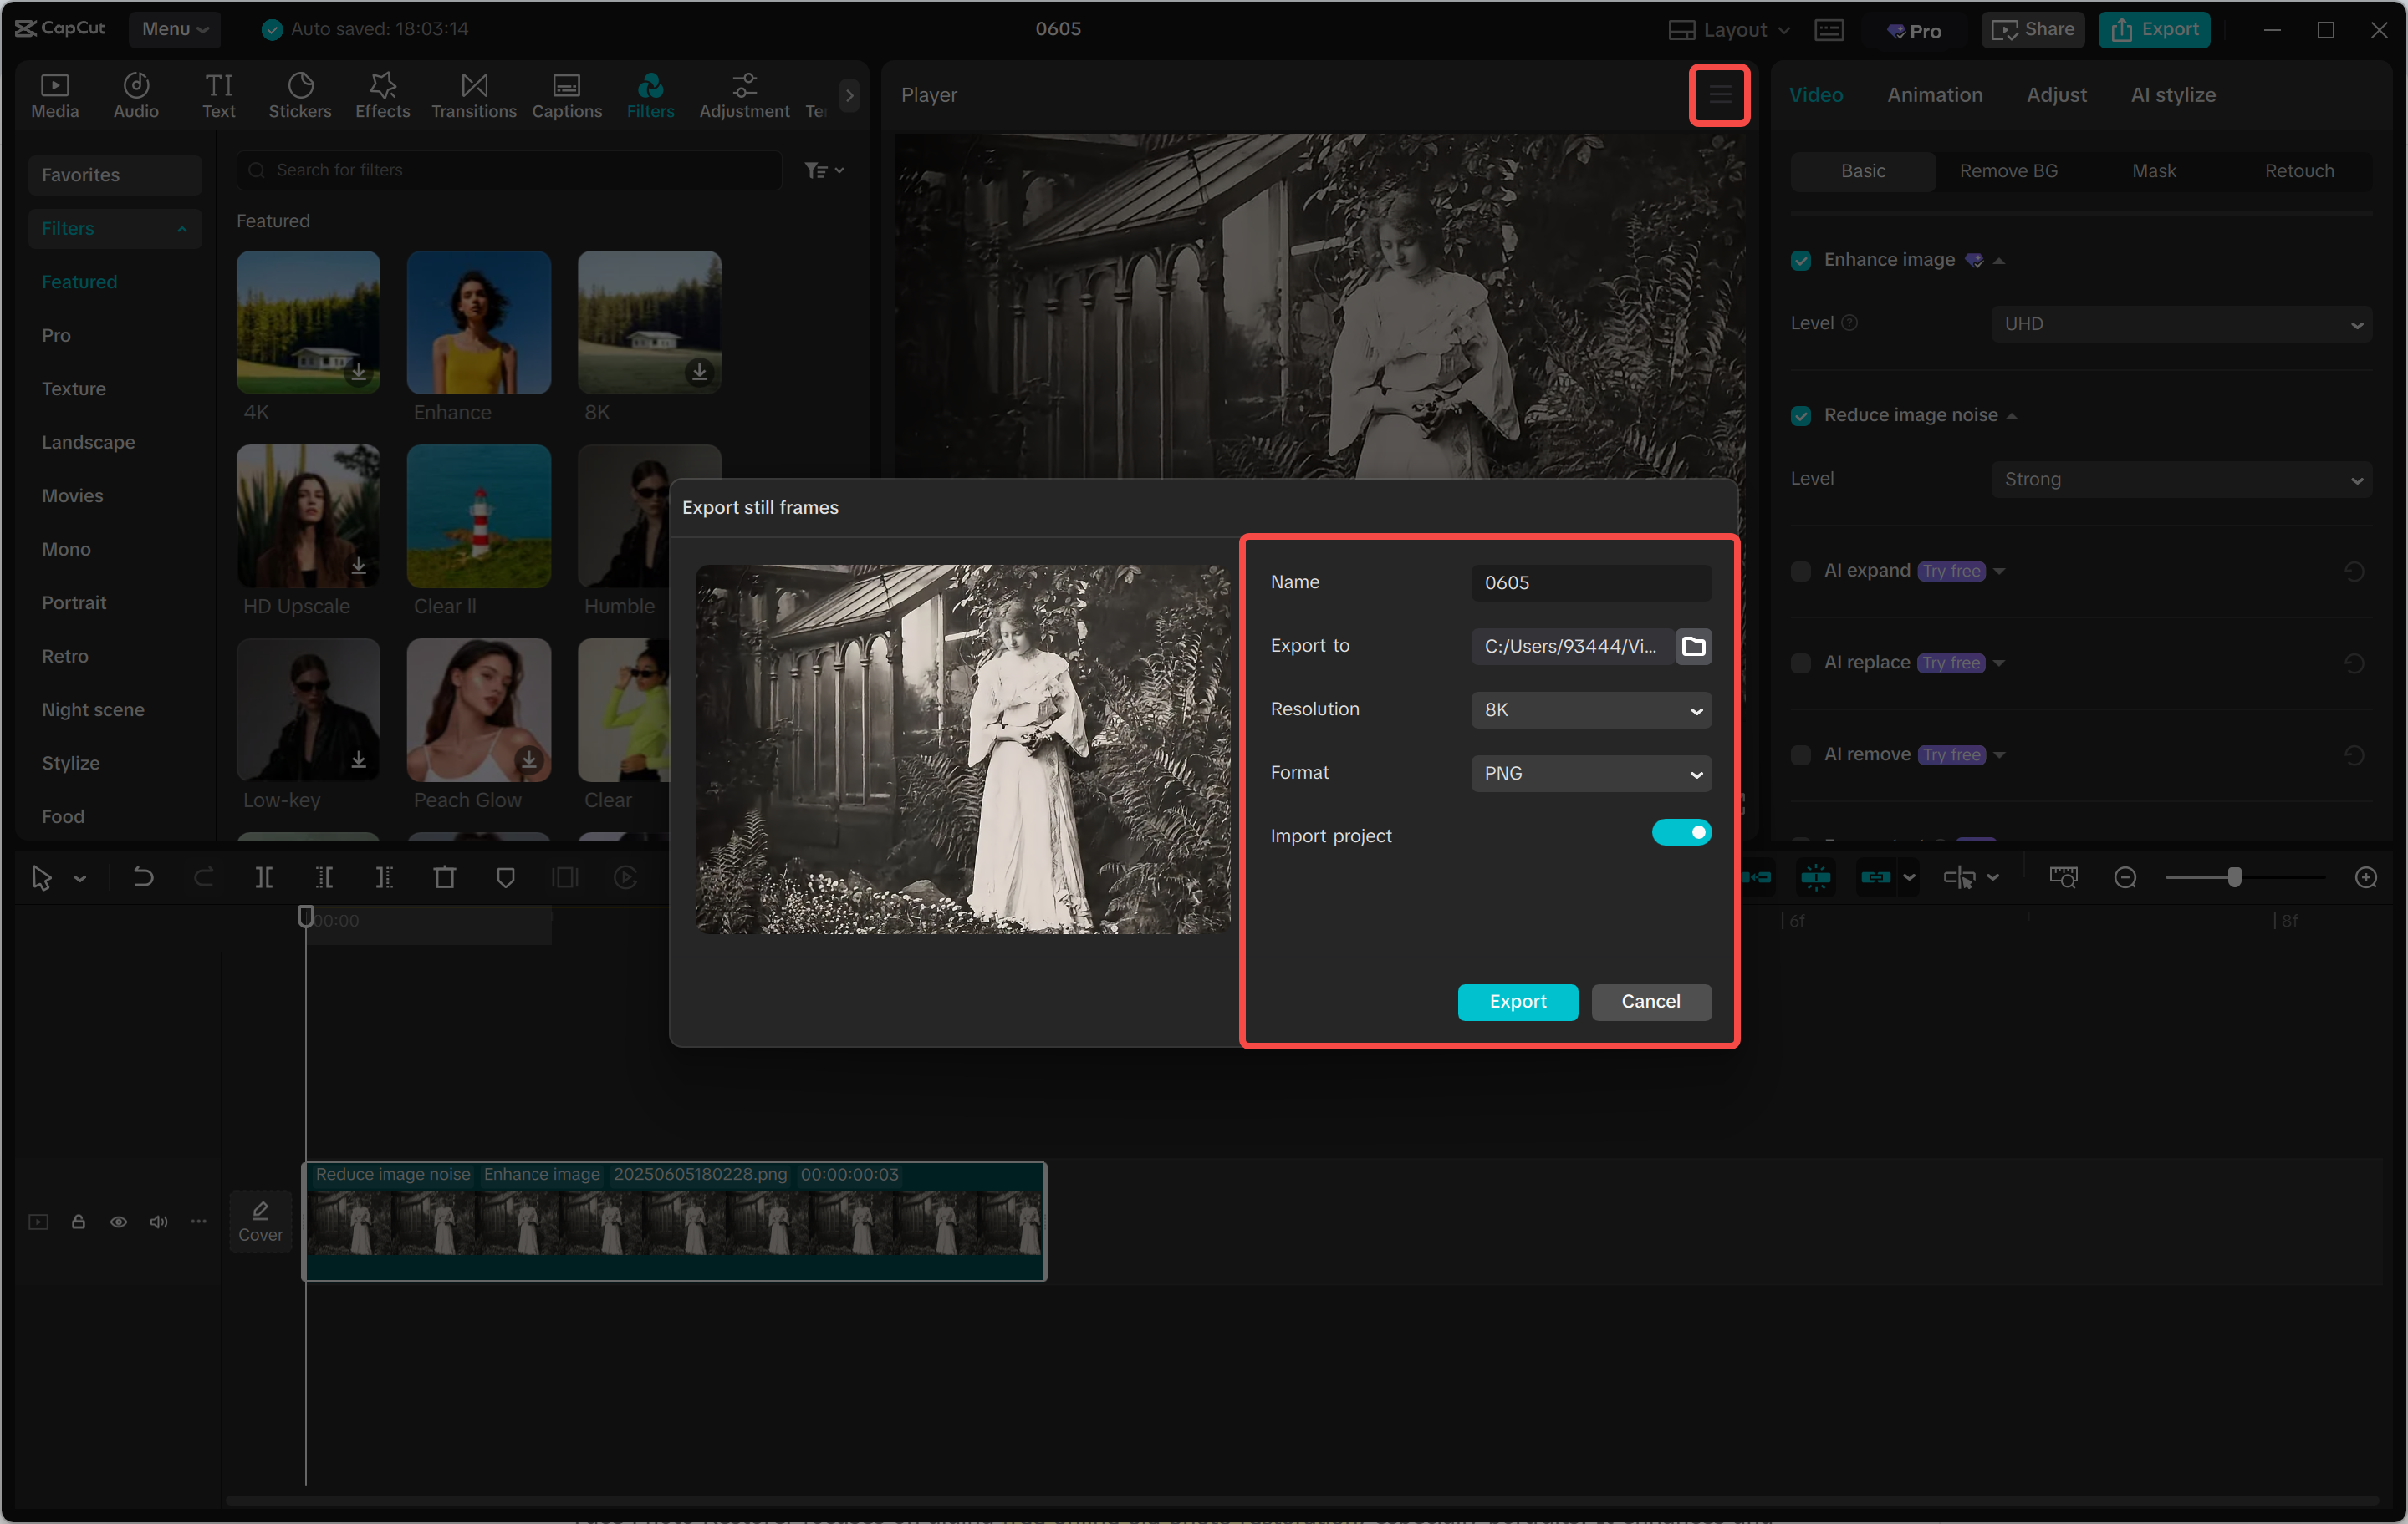Select the Stickers tool

299,95
